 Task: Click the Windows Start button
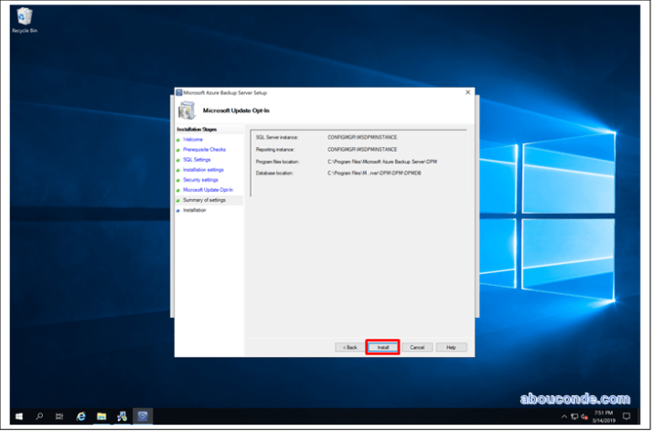(18, 416)
